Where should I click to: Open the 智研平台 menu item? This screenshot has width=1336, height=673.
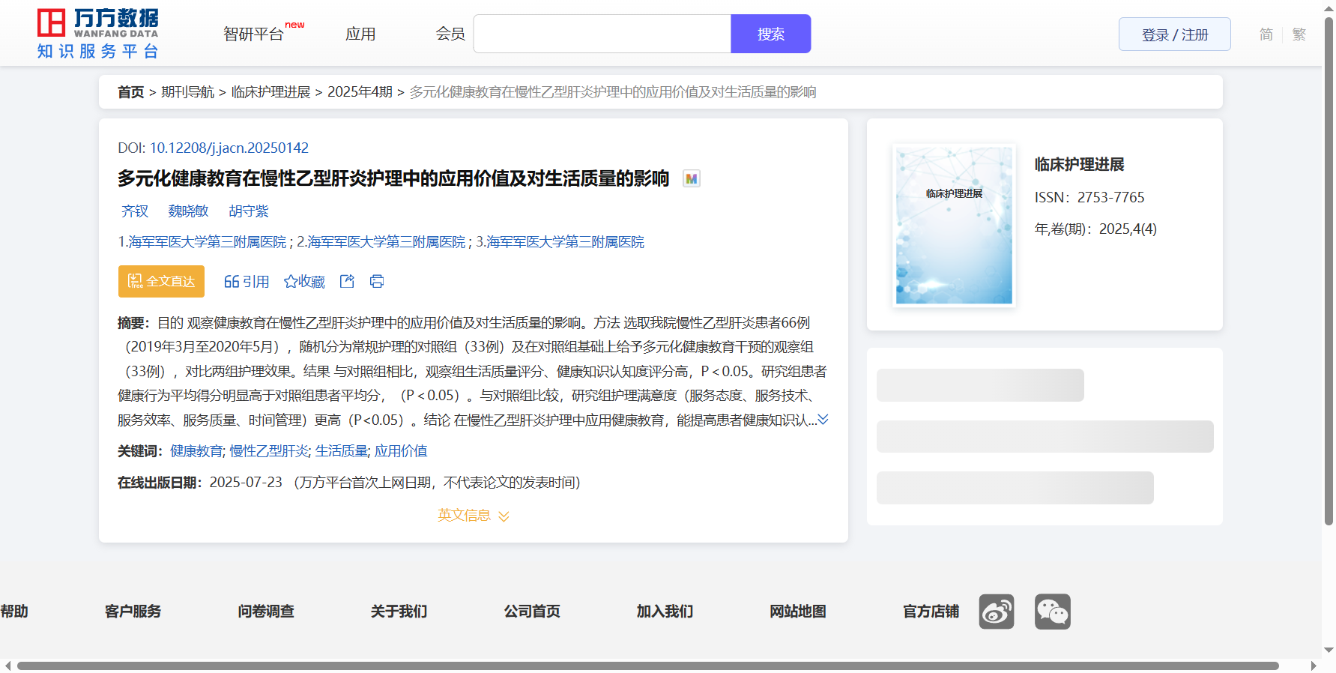pyautogui.click(x=254, y=34)
